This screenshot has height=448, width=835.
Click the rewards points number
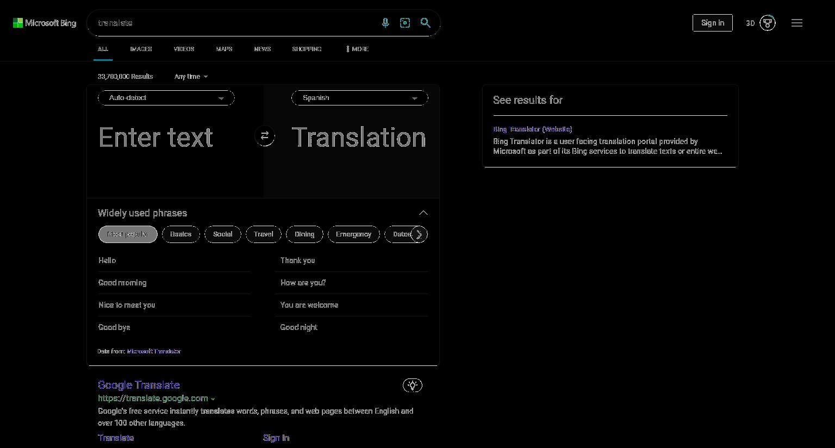pos(750,23)
